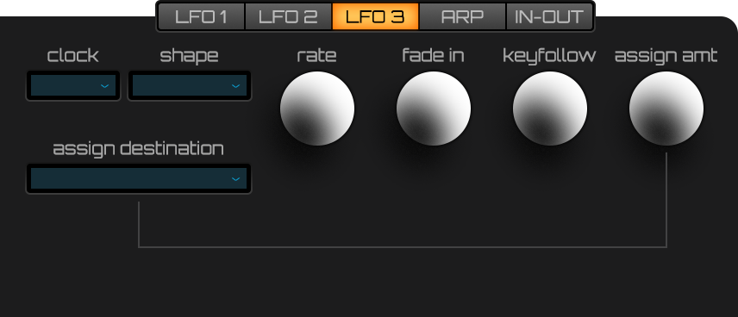The width and height of the screenshot is (738, 317).
Task: Click the "clock" label text
Action: (x=73, y=55)
